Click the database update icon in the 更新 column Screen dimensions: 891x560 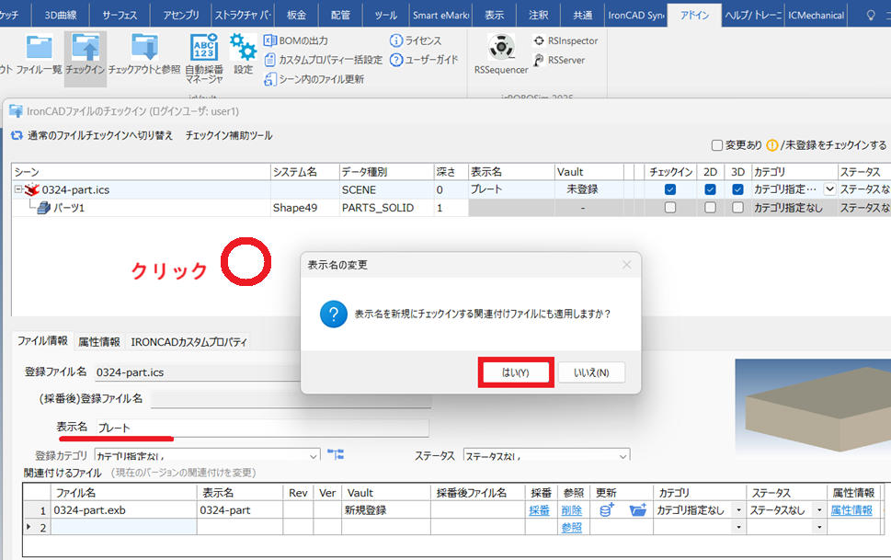(605, 509)
